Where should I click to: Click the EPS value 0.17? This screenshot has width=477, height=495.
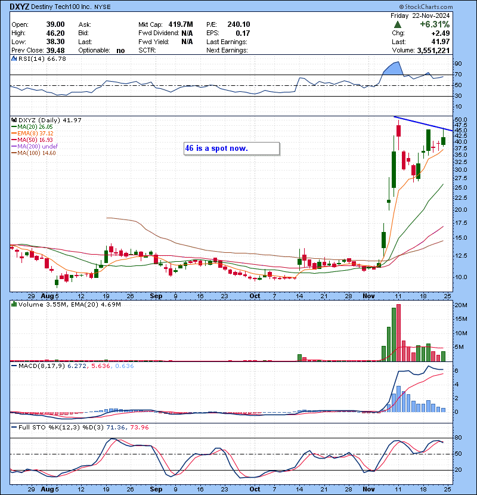click(243, 33)
